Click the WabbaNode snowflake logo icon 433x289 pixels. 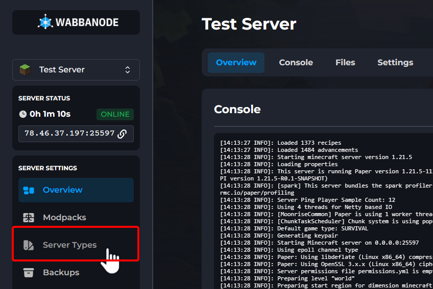pyautogui.click(x=45, y=22)
